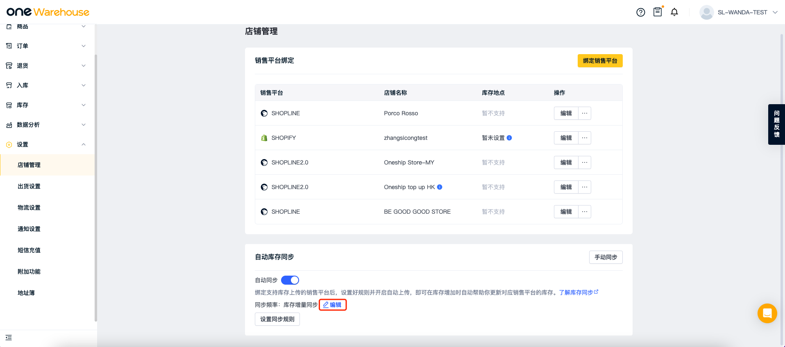Click info icon beside Oneship top up HK

click(x=440, y=187)
